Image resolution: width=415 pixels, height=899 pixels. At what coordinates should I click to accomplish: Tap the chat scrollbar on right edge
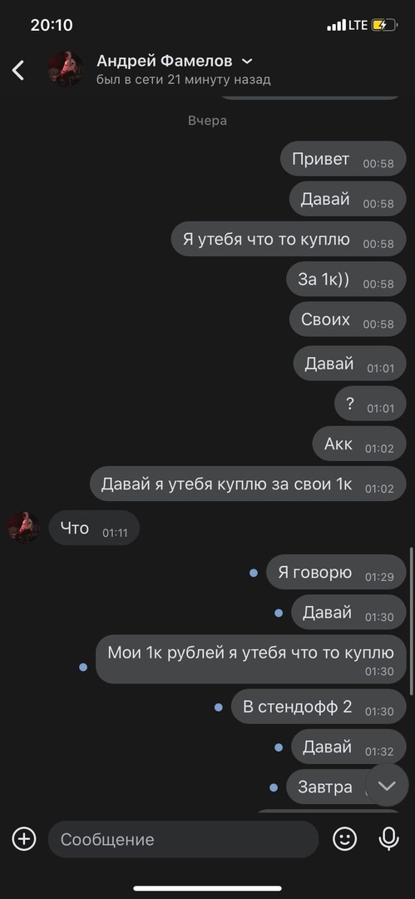click(412, 622)
